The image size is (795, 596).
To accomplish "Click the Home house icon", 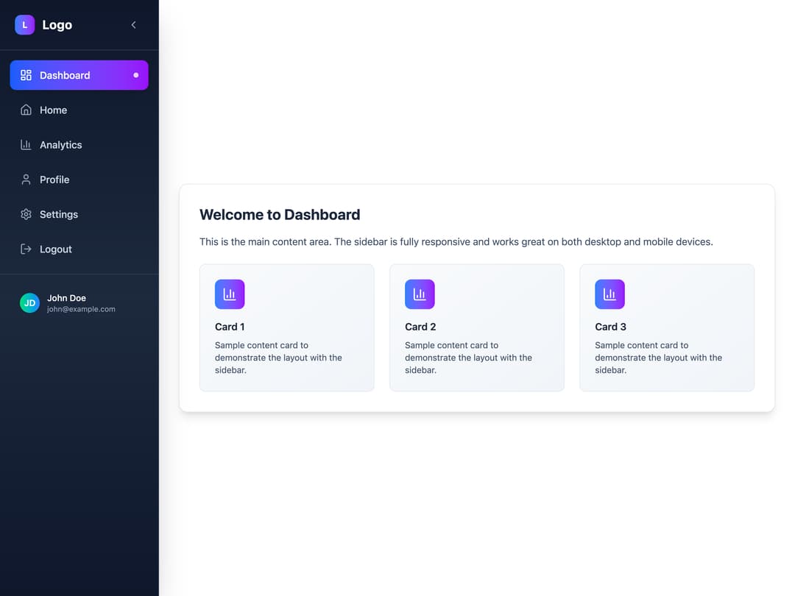I will tap(26, 110).
